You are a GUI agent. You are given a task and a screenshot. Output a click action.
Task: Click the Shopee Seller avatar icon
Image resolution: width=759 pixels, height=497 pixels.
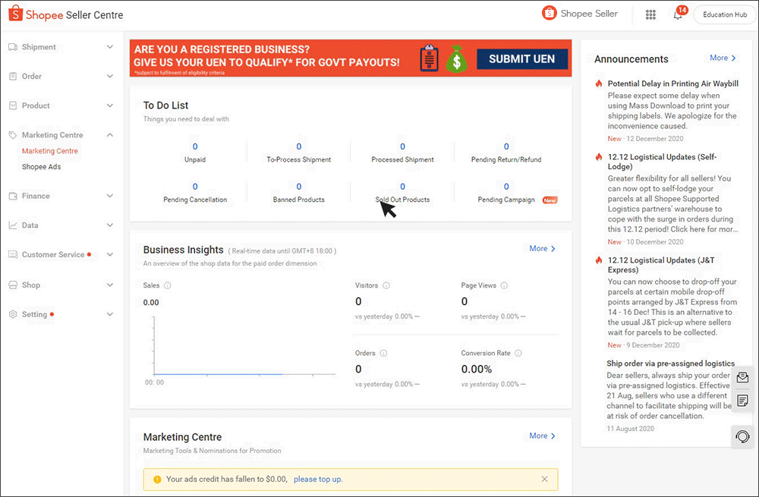coord(549,13)
